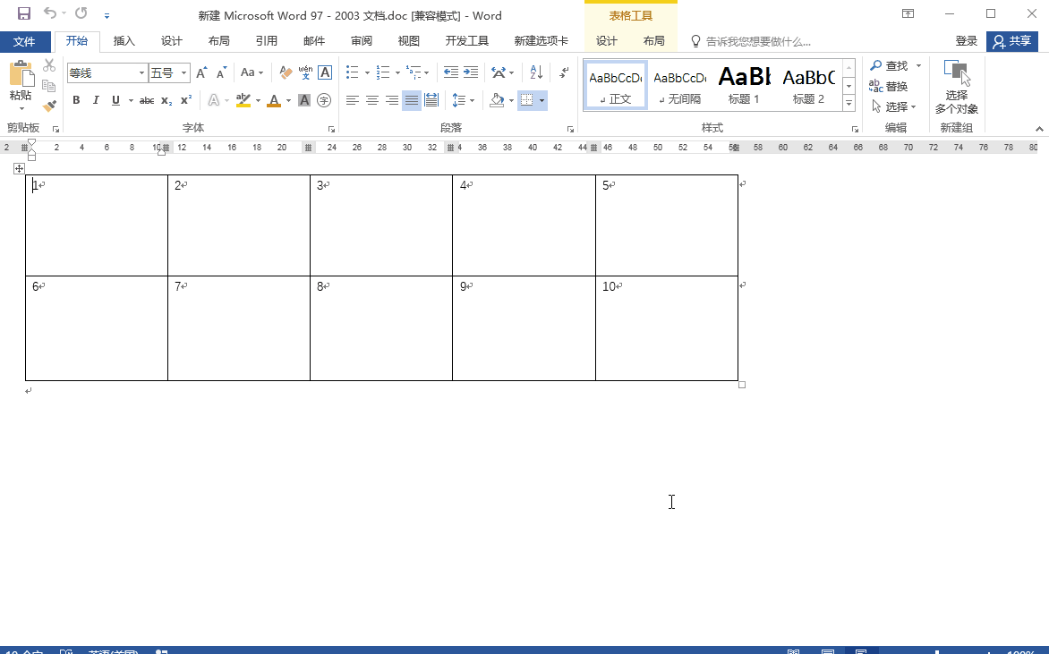Increase paragraph indent
The width and height of the screenshot is (1049, 654).
(471, 72)
